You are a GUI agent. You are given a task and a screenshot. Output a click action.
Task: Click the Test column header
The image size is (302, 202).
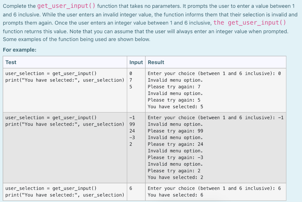point(10,62)
